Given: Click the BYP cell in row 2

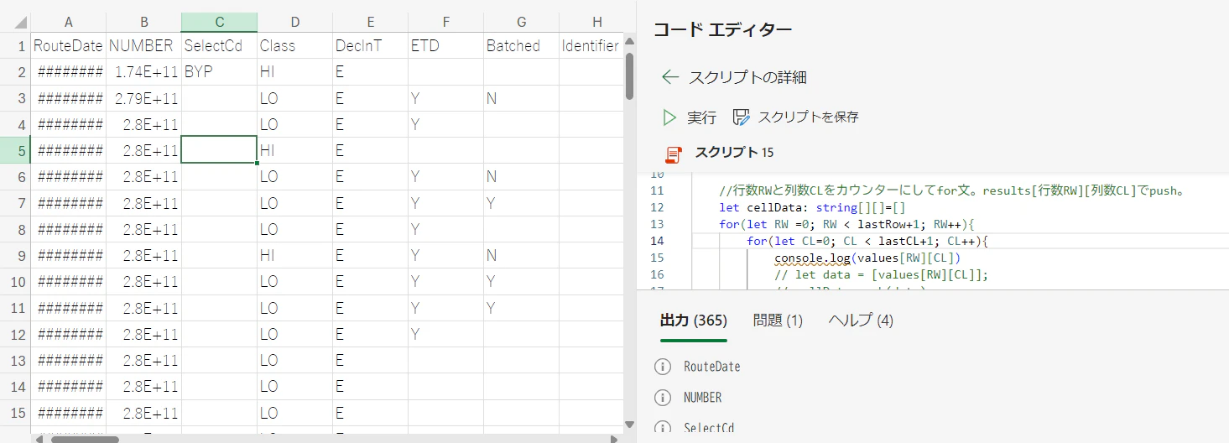Looking at the screenshot, I should tap(219, 72).
